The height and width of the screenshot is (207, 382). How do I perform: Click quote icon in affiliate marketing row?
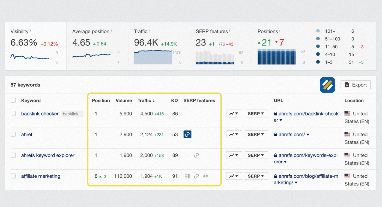(x=206, y=176)
